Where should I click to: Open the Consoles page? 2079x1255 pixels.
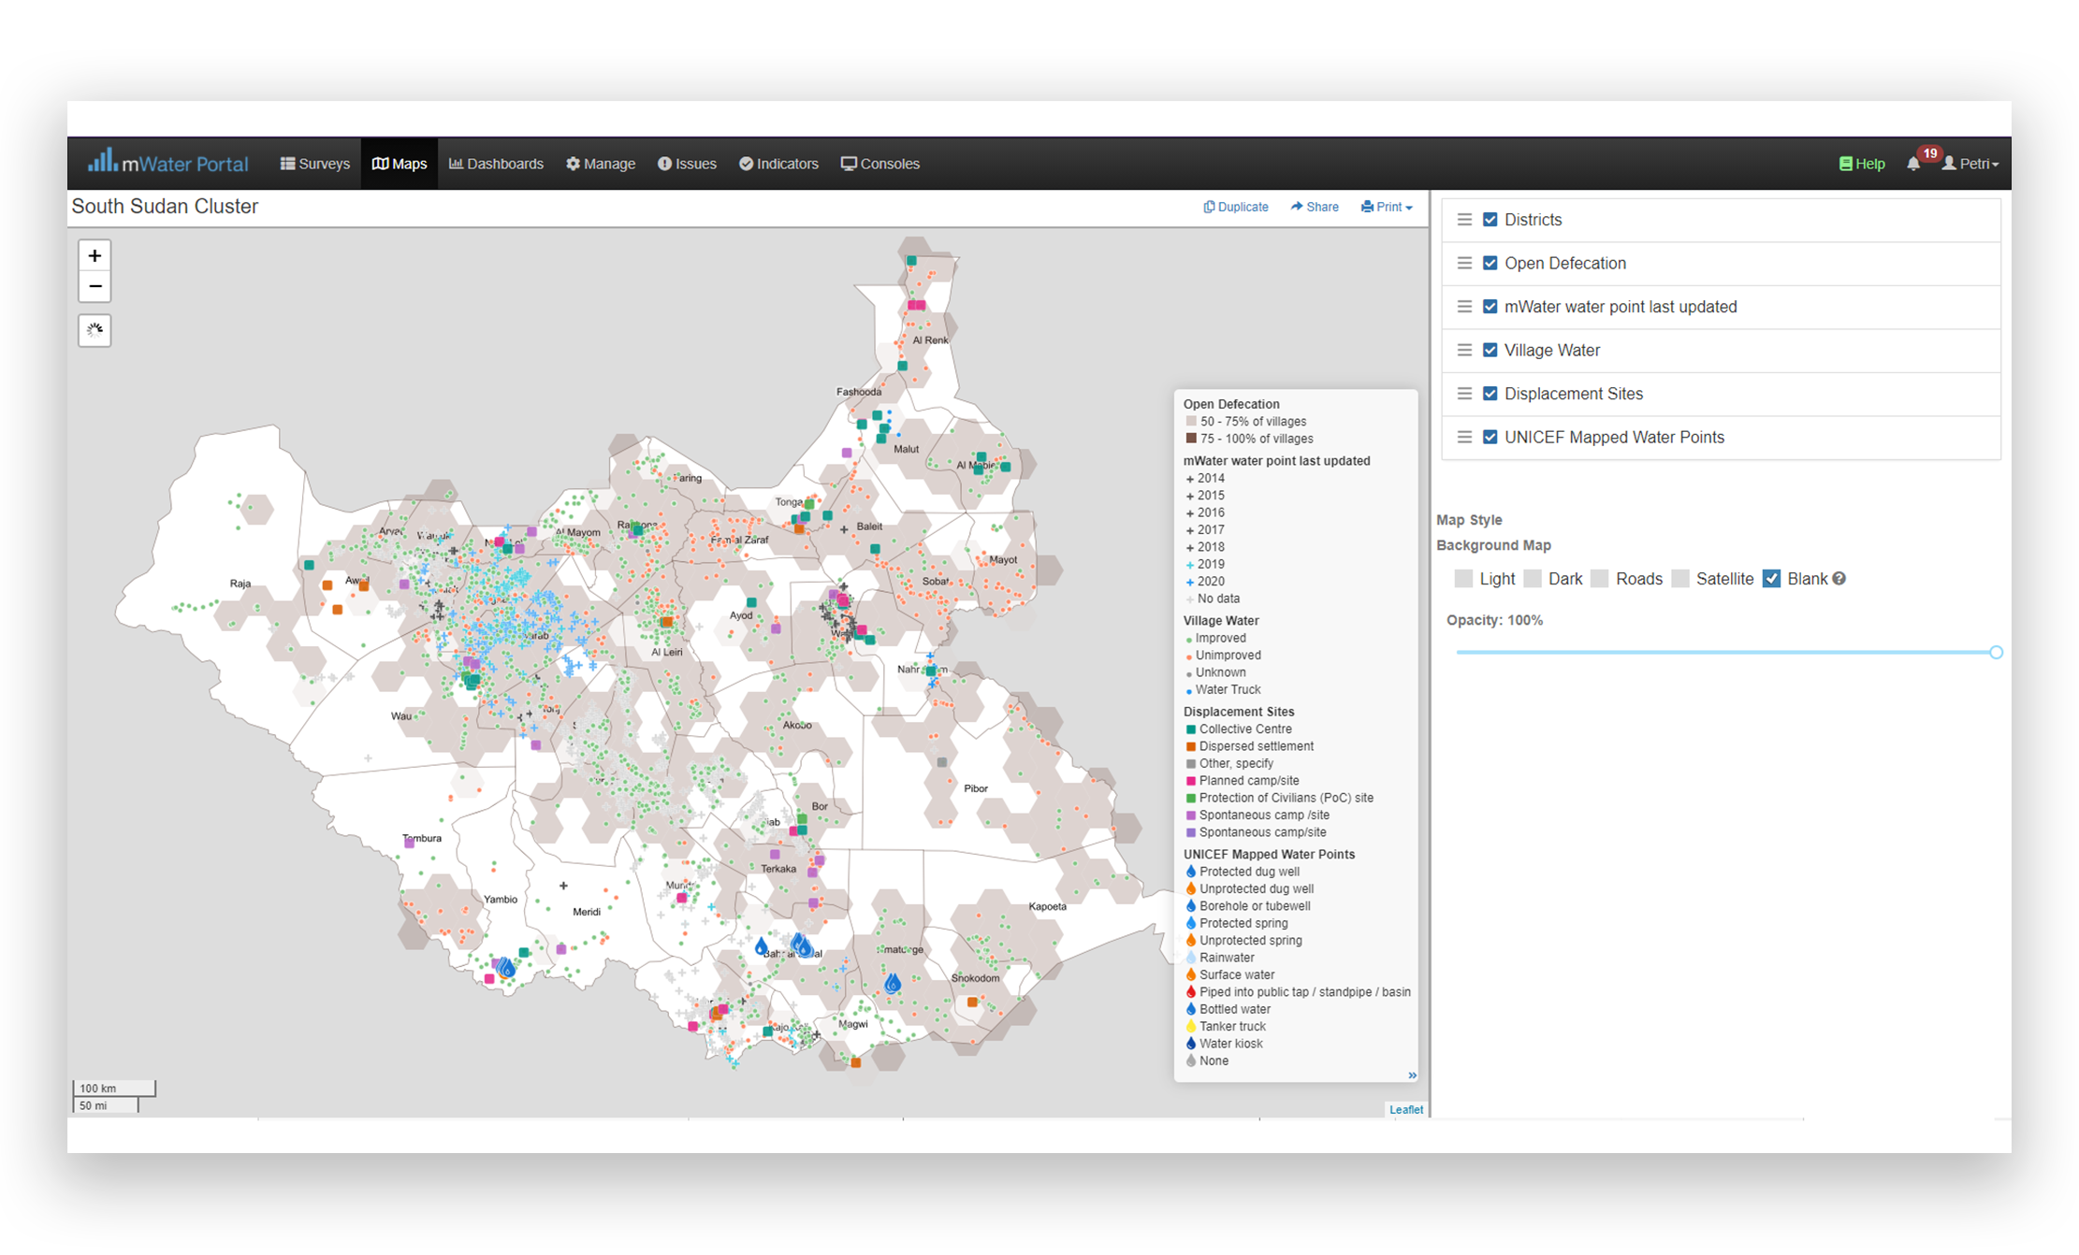tap(880, 164)
